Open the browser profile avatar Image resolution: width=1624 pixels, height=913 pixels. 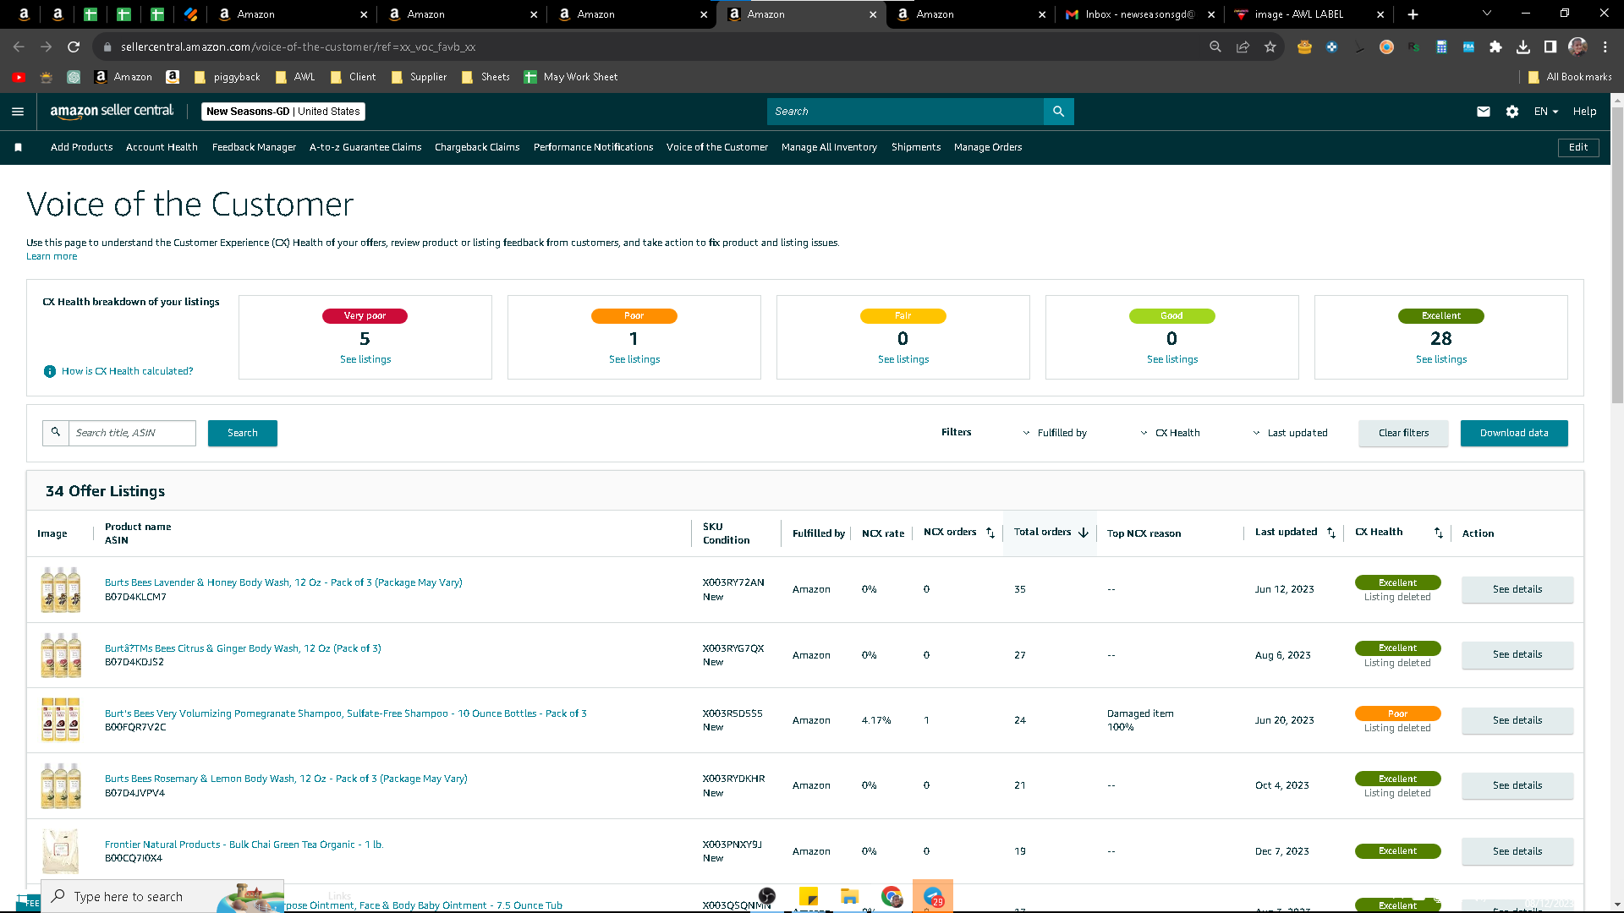click(x=1577, y=47)
